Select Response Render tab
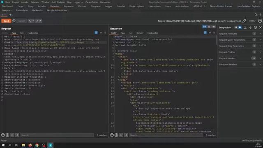Screen dimensions: 263x148 (140, 33)
